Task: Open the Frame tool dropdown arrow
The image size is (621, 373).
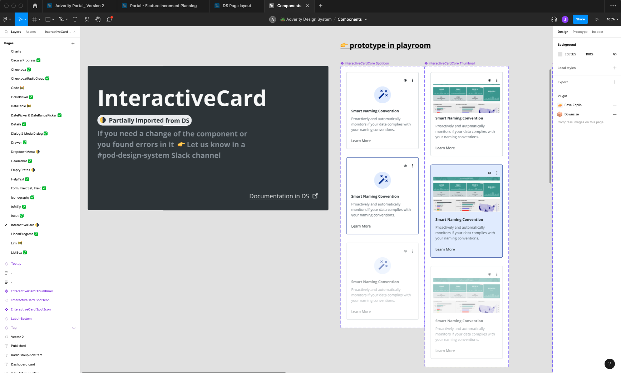Action: 39,19
